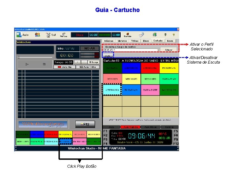Select the Cartucho tab
This screenshot has height=179, width=238.
(x=158, y=41)
